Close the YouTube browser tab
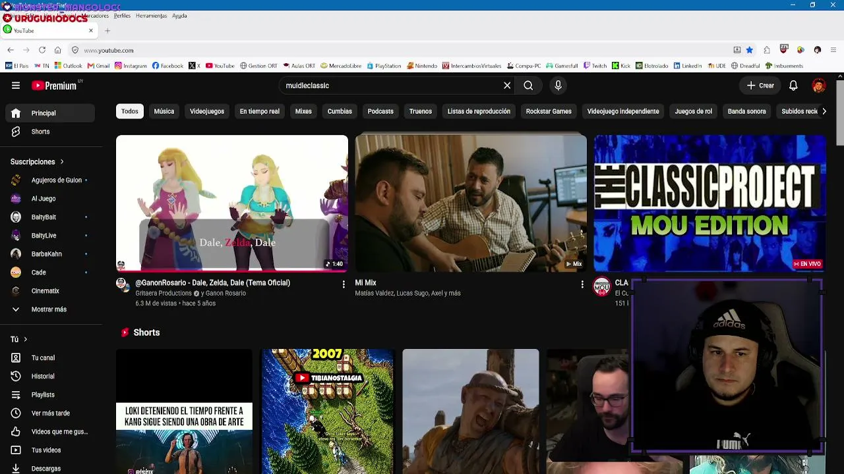 91,30
